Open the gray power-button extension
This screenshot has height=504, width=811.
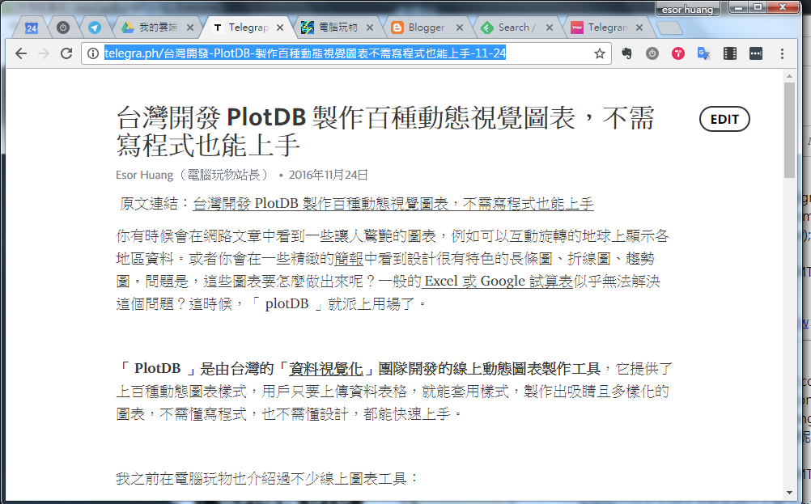[x=652, y=53]
